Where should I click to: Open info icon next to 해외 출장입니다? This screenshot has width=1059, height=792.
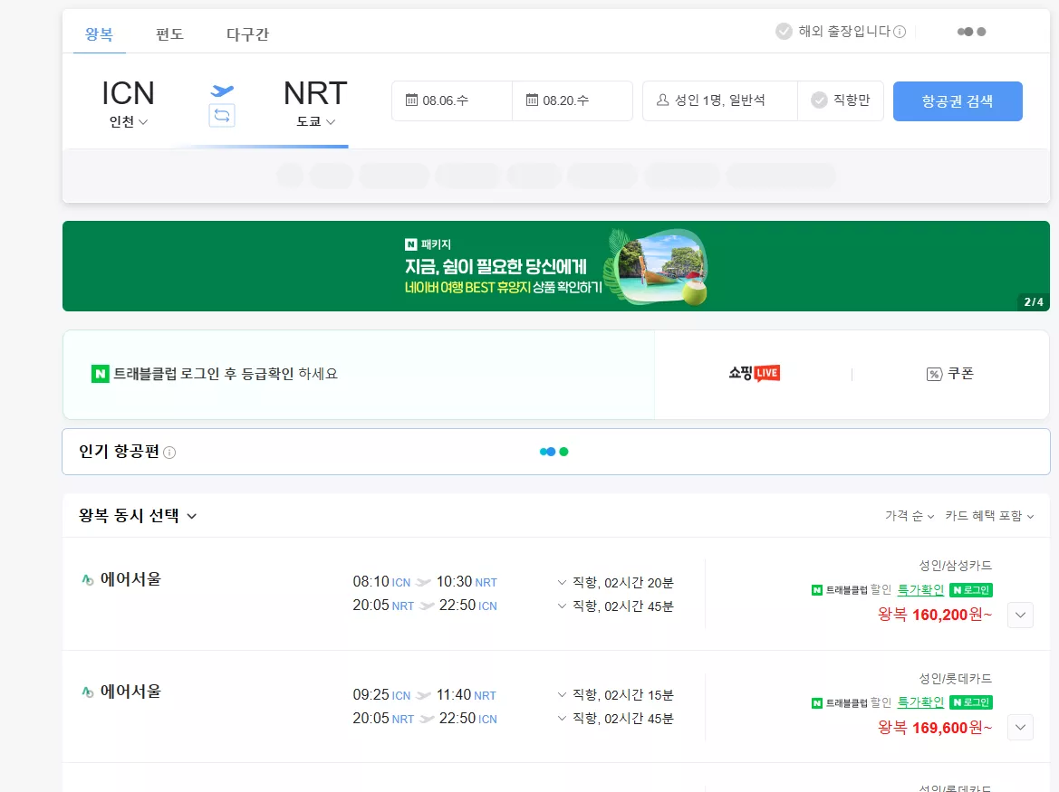pos(900,32)
